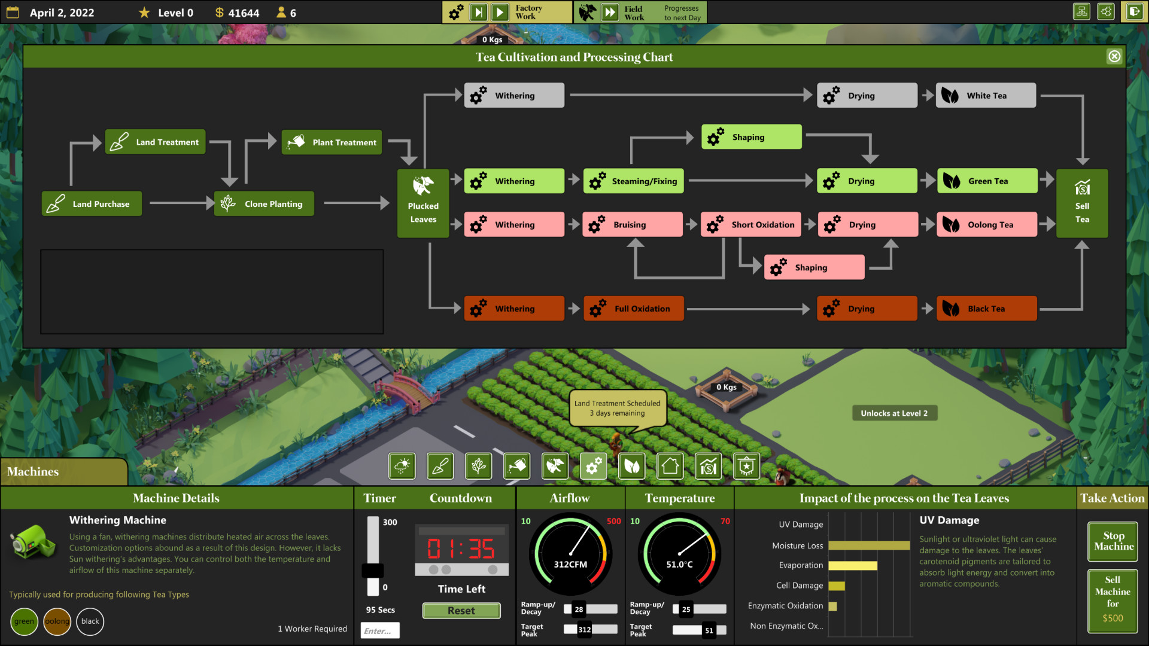Select the green tea type circle

24,621
